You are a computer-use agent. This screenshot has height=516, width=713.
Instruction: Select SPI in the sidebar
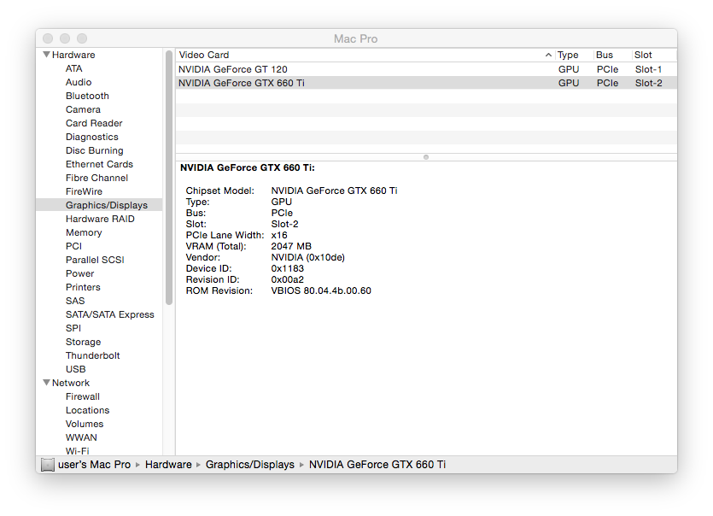tap(73, 328)
